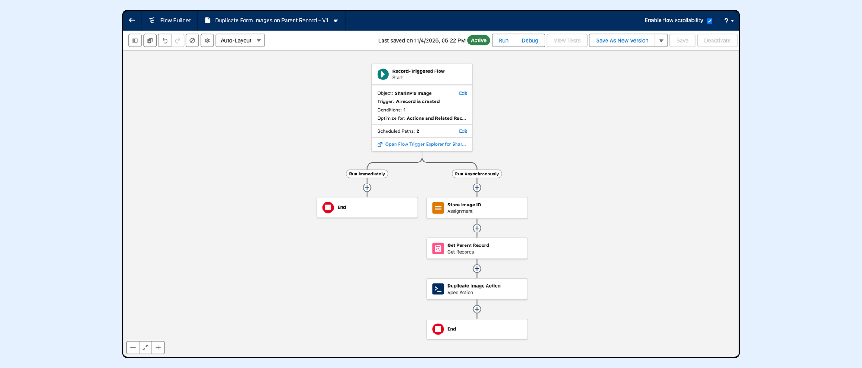The image size is (862, 368).
Task: Click the select elements icon
Action: (x=150, y=40)
